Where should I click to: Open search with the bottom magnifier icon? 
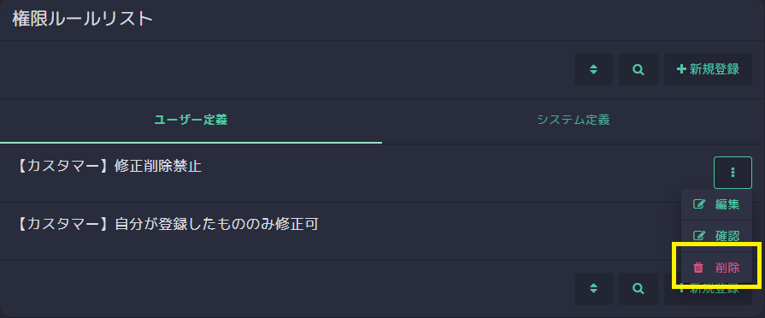point(638,289)
